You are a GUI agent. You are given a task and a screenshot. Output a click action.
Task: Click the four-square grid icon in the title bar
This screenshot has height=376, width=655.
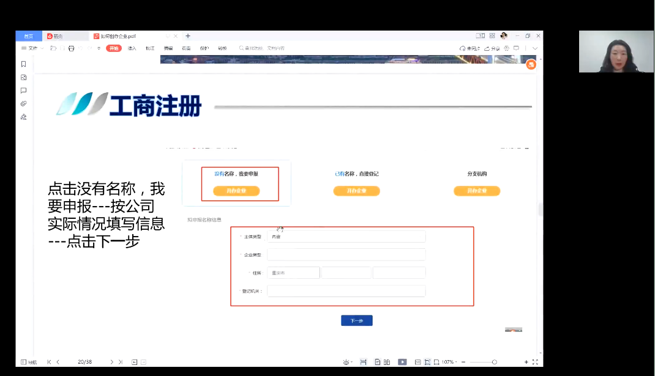pyautogui.click(x=492, y=36)
